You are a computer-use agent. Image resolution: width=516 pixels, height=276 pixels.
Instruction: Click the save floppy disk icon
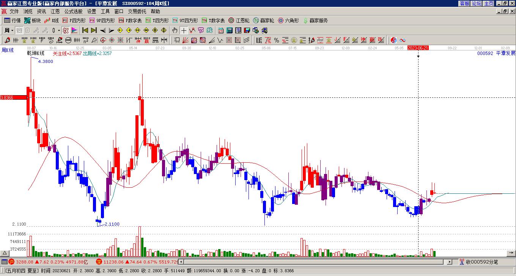(x=247, y=30)
